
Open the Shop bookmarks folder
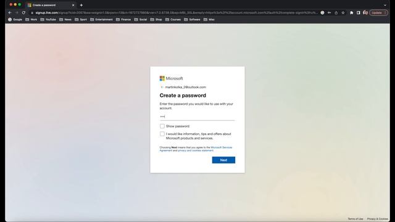click(156, 19)
